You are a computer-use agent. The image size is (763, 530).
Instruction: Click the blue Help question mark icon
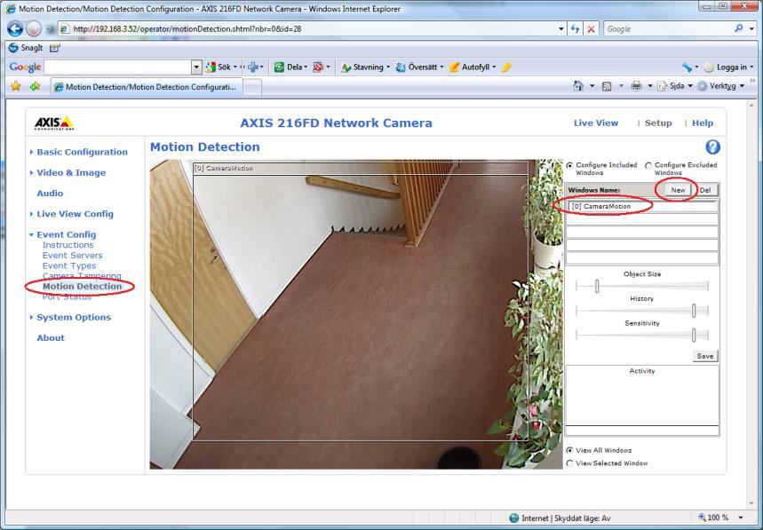712,146
